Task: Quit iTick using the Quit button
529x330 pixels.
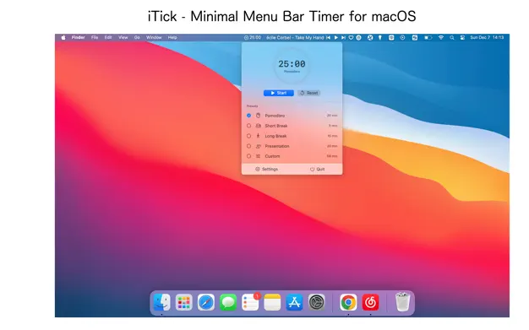Action: (x=317, y=169)
